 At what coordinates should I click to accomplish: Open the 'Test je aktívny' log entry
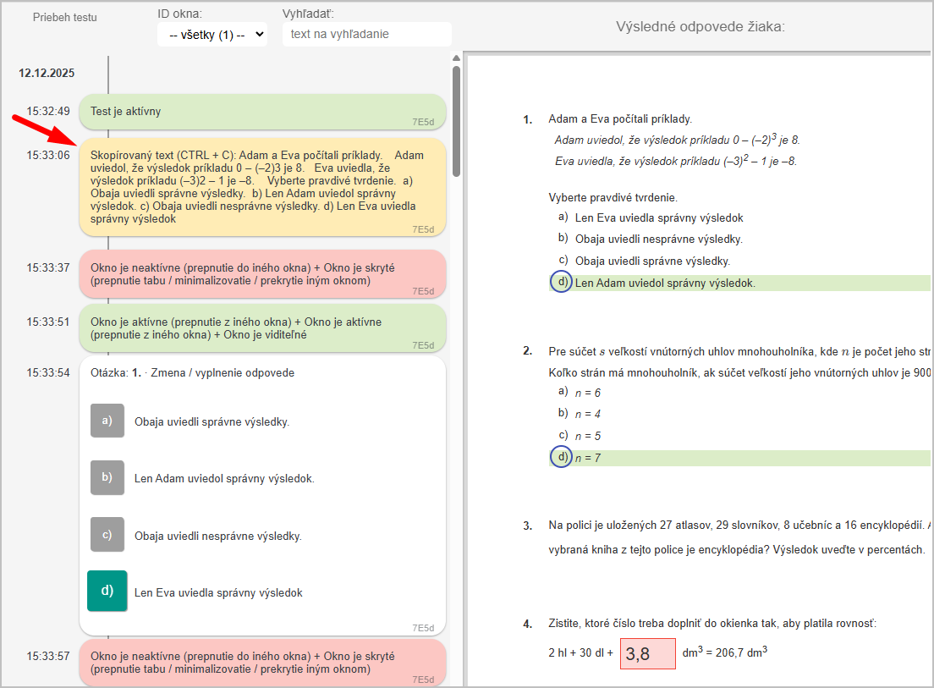point(262,112)
